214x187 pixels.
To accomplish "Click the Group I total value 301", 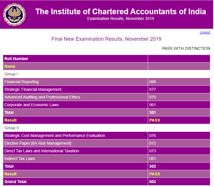I will point(153,112).
